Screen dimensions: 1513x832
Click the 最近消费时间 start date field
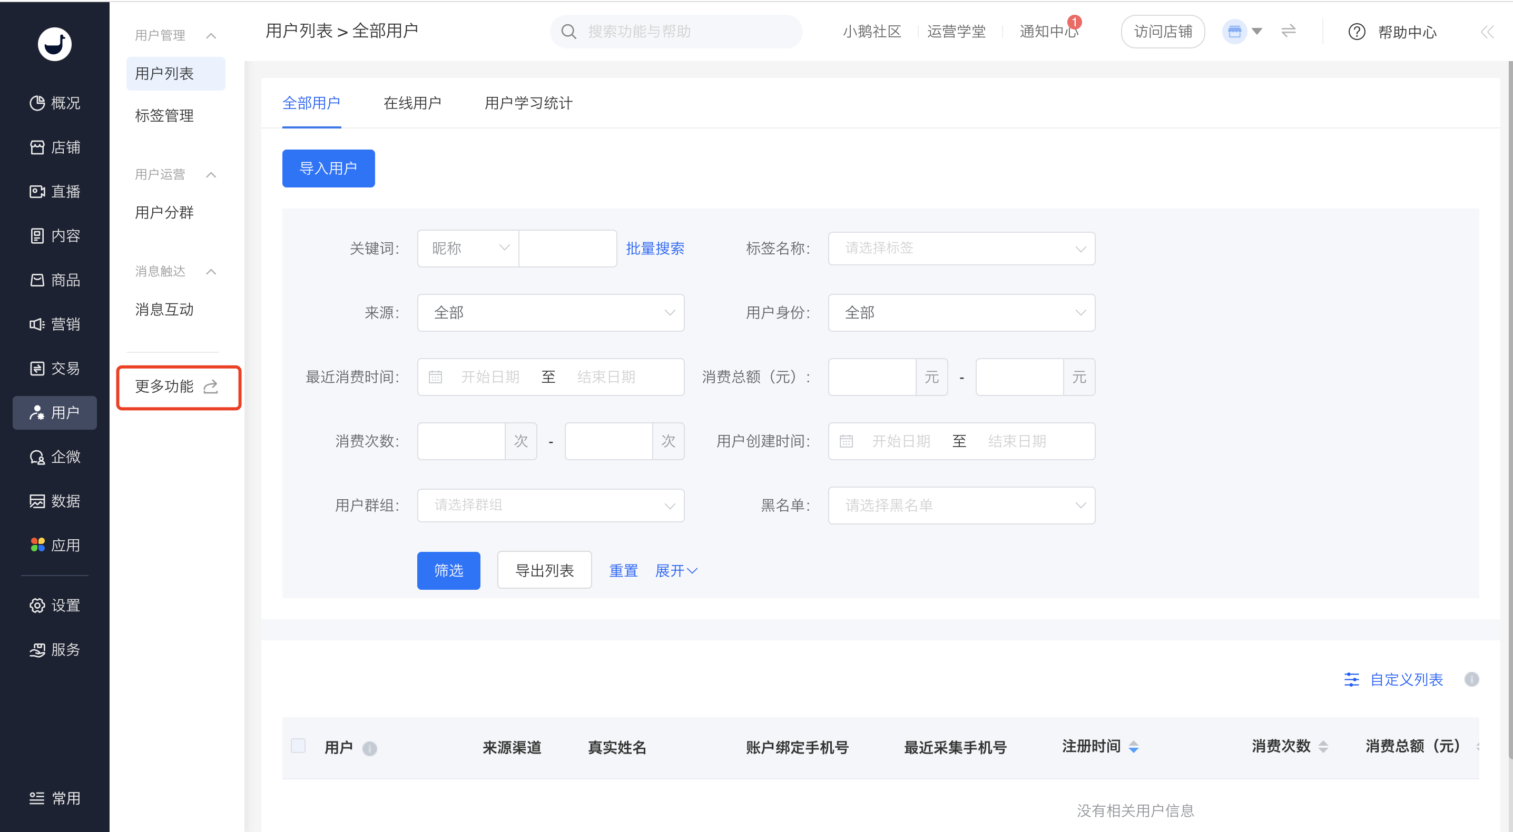coord(490,377)
